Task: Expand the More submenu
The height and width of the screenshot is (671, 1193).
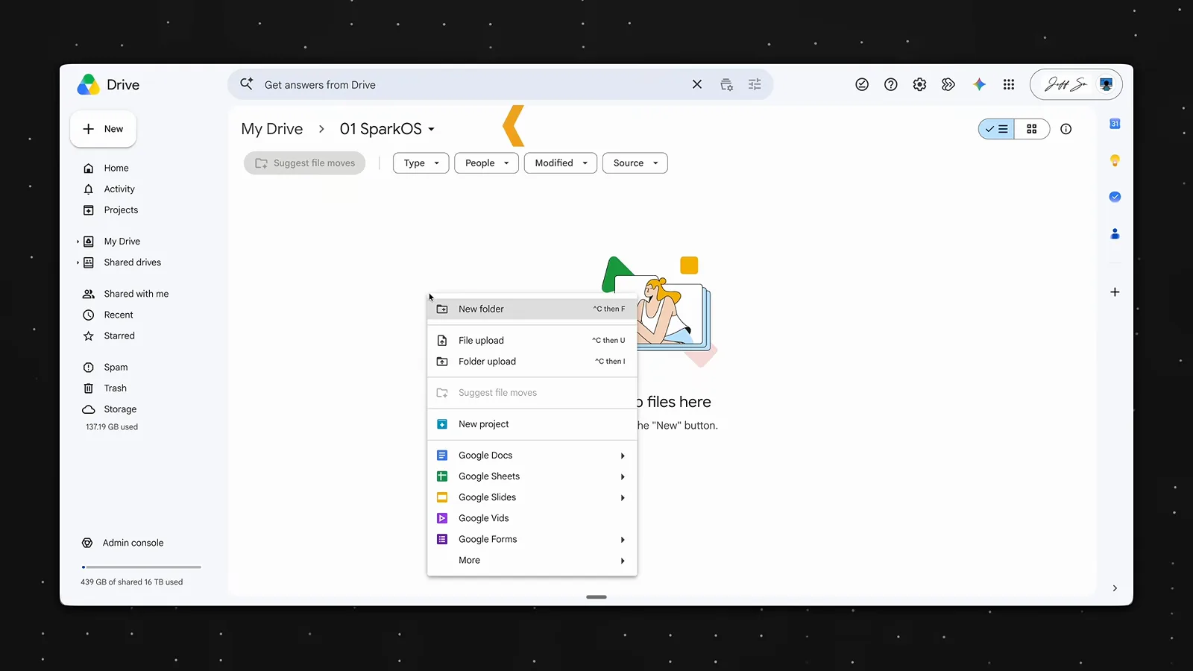Action: point(532,560)
